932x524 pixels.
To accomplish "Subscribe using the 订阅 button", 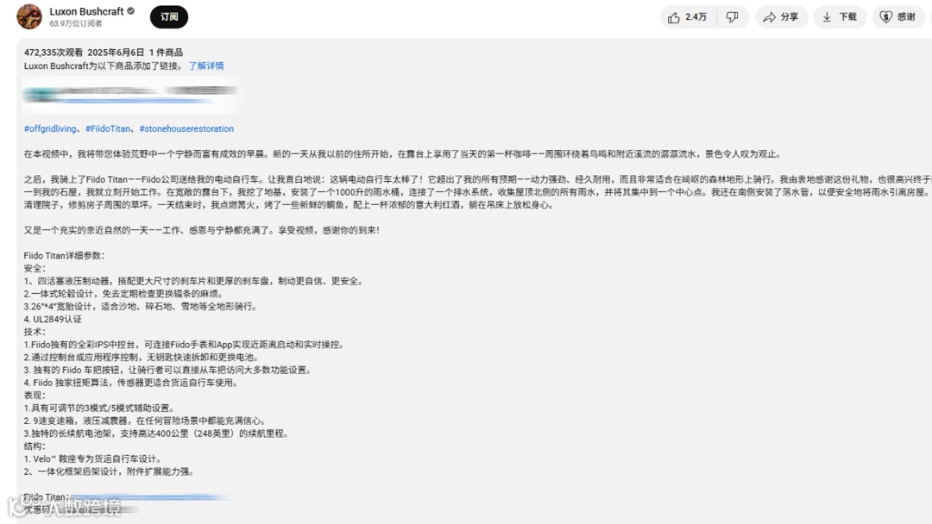I will click(x=169, y=16).
